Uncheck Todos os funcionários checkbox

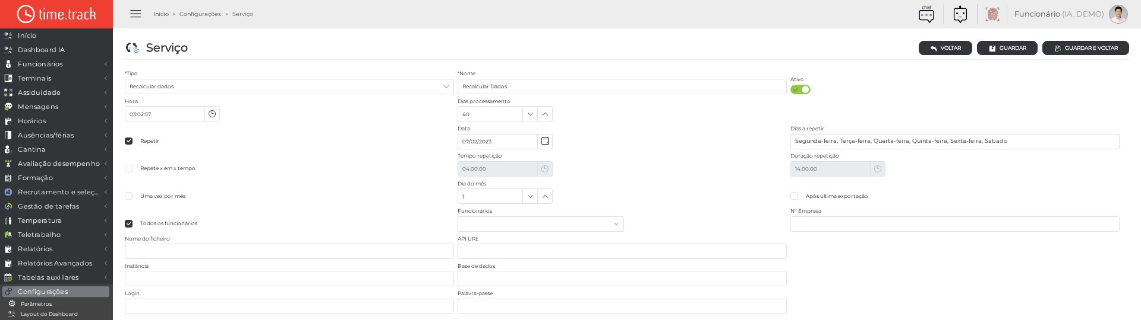click(x=128, y=223)
